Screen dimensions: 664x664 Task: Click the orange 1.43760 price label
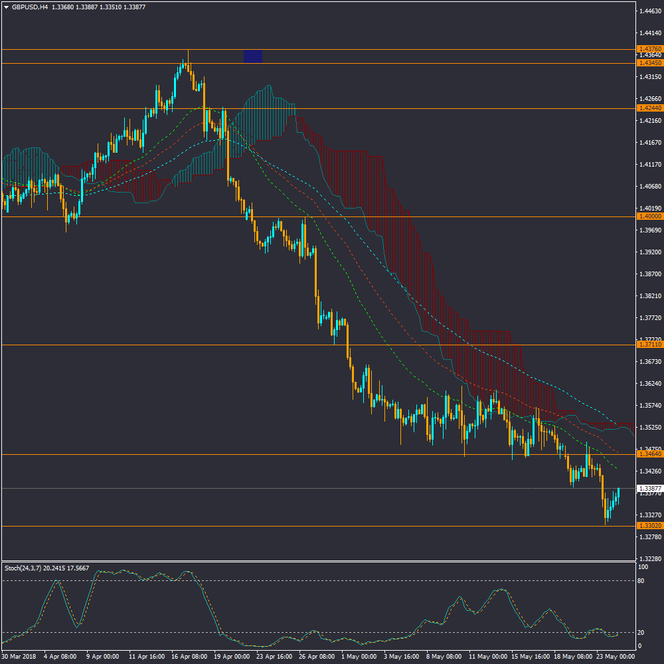(x=649, y=49)
